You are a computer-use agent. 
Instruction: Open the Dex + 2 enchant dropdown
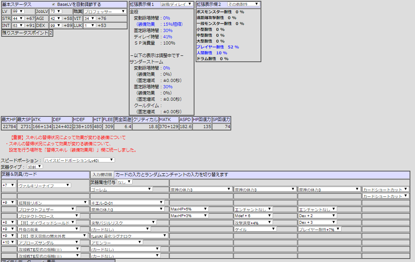click(317, 216)
